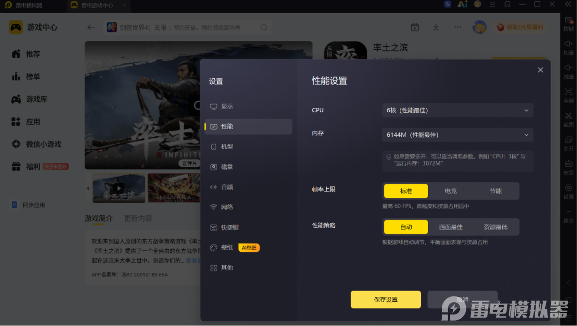The width and height of the screenshot is (577, 326).
Task: Click the second screenshot thumbnail
Action: click(174, 188)
